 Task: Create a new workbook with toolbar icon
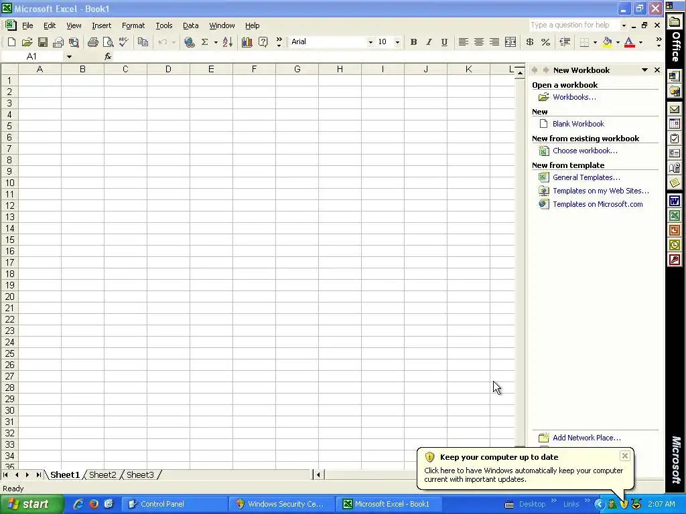[12, 42]
